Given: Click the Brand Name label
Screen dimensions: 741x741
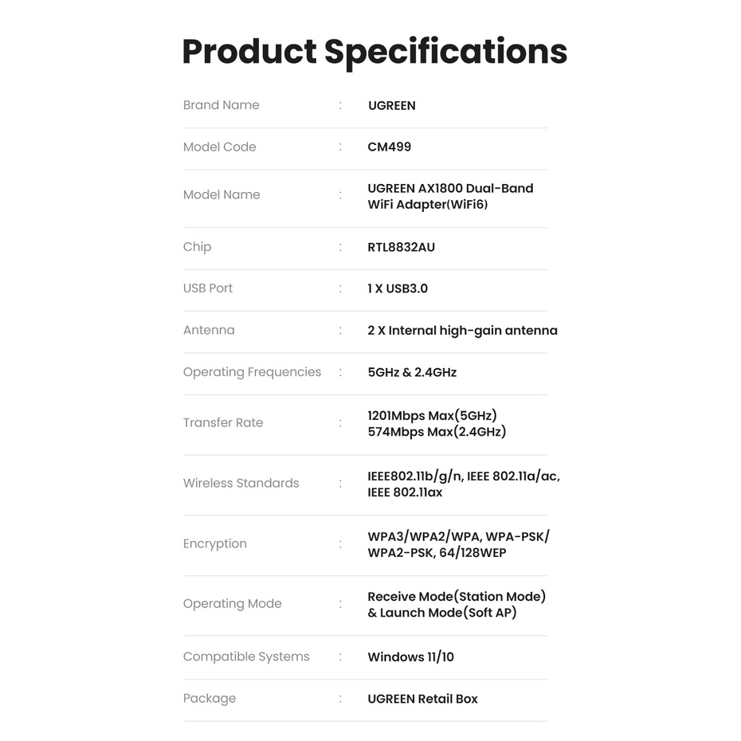Looking at the screenshot, I should (221, 105).
